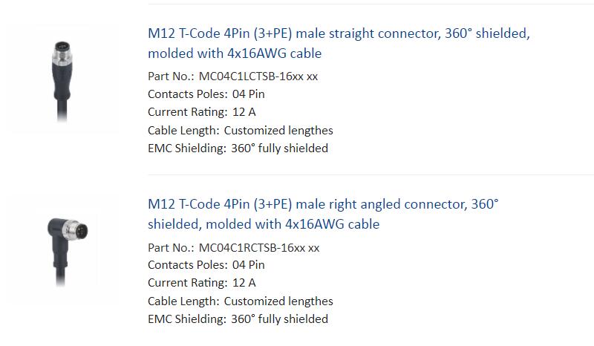Select '04 Pin' value under right angled connector
Image resolution: width=594 pixels, height=346 pixels.
tap(249, 265)
